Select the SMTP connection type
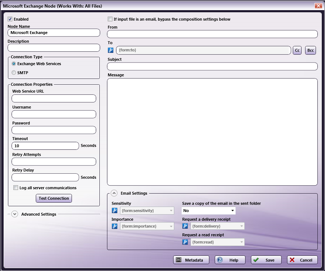The width and height of the screenshot is (325, 271). pos(14,73)
